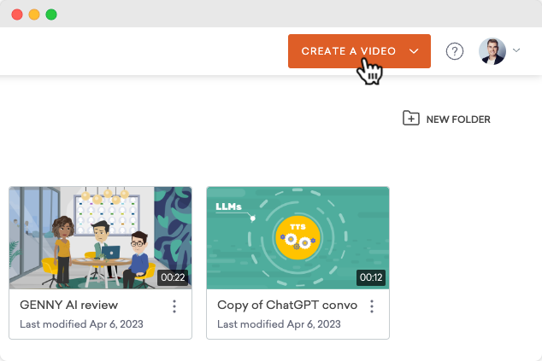The width and height of the screenshot is (542, 361).
Task: Click Last modified date under GENNY AI review
Action: 81,324
